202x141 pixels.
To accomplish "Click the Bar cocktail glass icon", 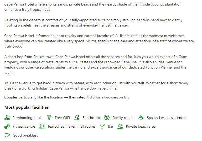I will tap(102, 126).
